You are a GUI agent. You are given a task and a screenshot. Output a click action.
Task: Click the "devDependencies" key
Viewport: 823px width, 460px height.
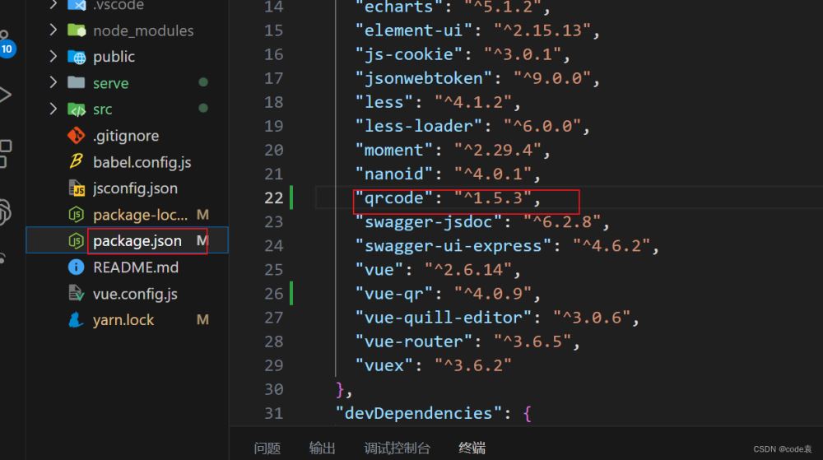point(419,413)
